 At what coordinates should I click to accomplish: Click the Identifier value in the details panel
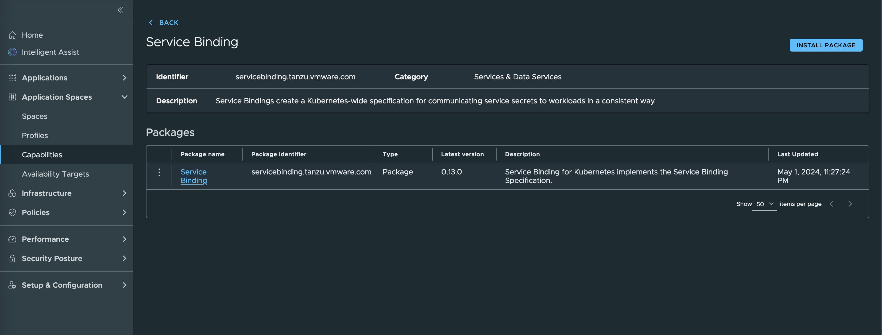click(295, 77)
